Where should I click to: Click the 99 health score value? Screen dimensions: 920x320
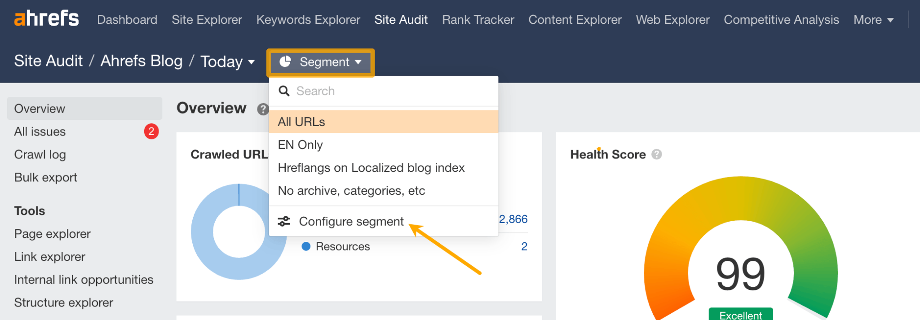(741, 274)
